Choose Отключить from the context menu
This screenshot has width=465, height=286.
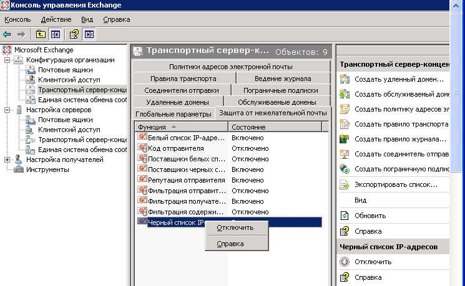(237, 227)
